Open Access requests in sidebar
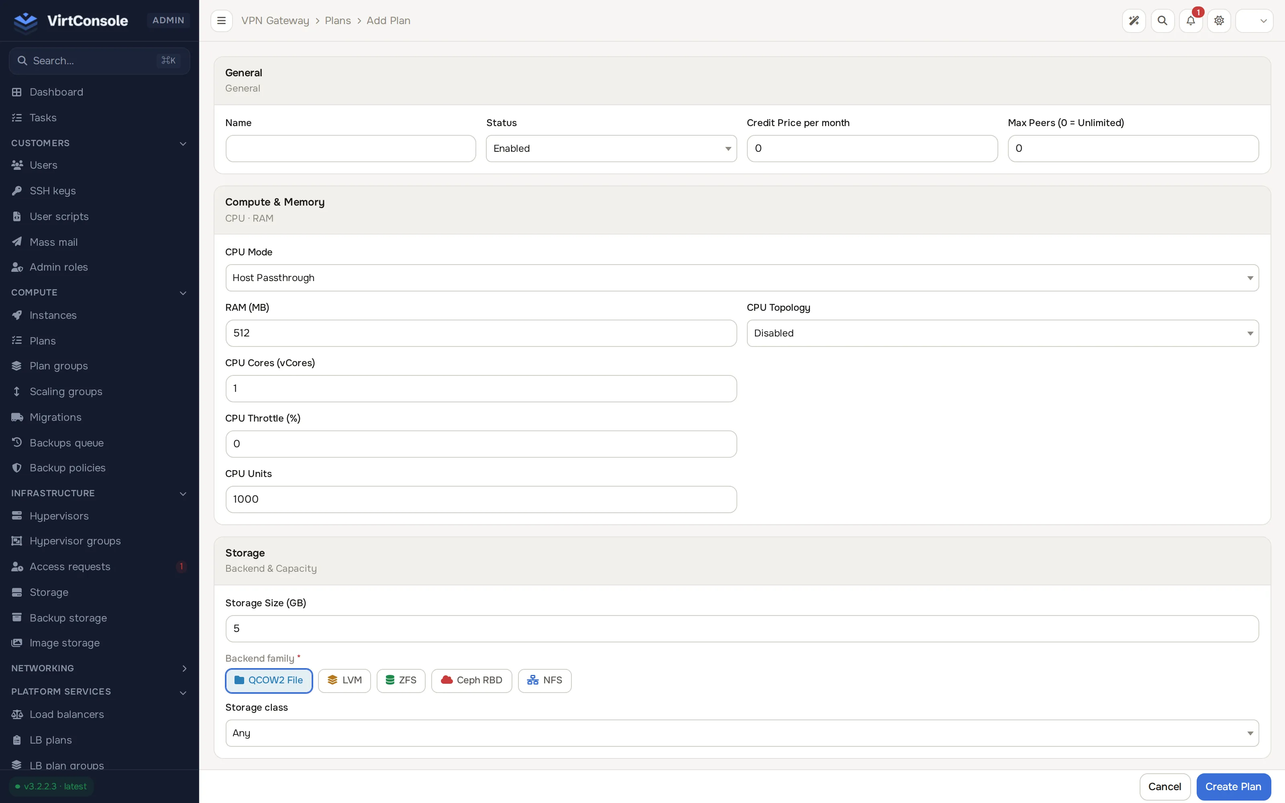Image resolution: width=1285 pixels, height=803 pixels. [99, 567]
